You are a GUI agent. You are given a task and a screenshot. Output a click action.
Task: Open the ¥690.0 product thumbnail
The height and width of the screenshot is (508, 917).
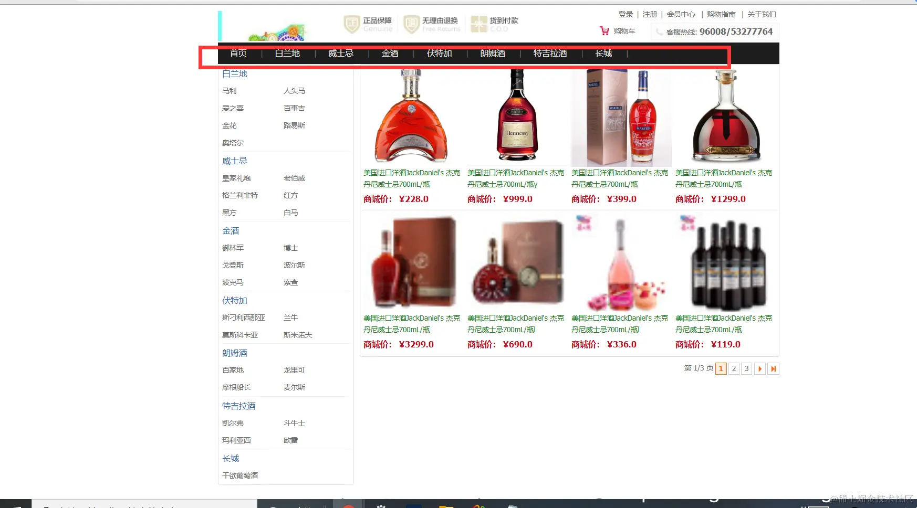pos(516,263)
